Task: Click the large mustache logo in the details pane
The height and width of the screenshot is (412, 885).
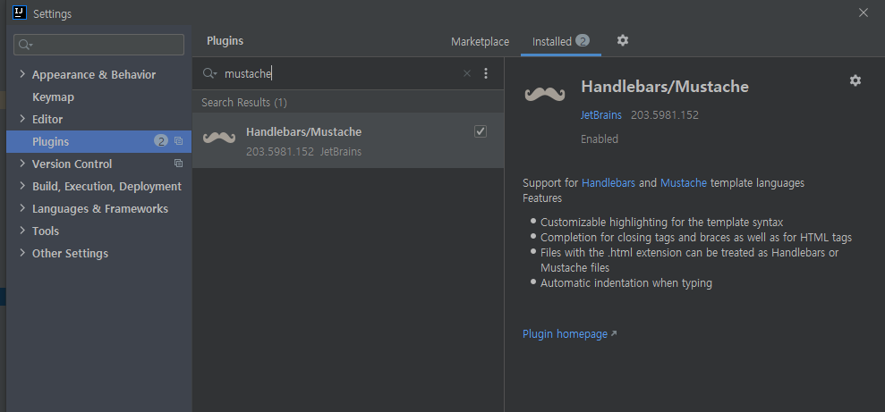Action: (x=545, y=94)
